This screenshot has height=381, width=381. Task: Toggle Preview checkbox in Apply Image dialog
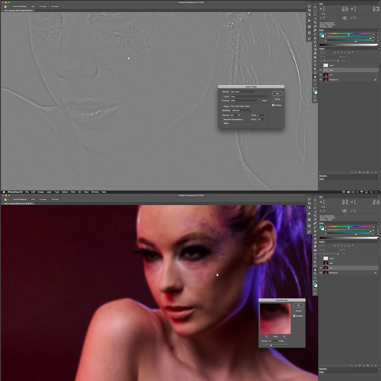pyautogui.click(x=273, y=105)
